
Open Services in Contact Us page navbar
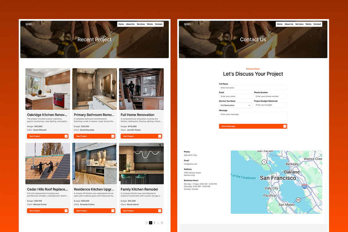(x=299, y=24)
